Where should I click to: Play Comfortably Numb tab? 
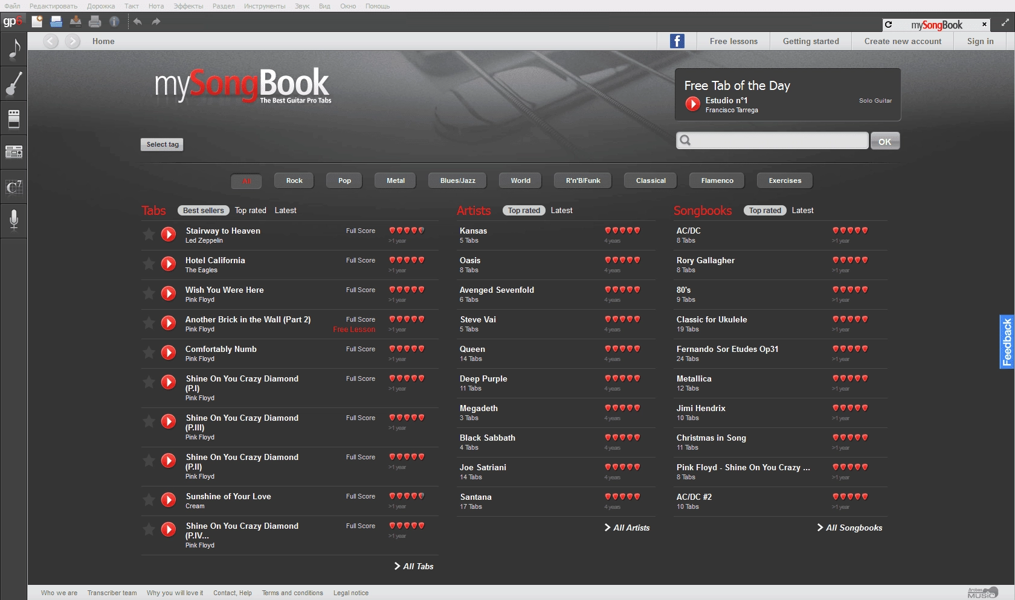point(169,353)
